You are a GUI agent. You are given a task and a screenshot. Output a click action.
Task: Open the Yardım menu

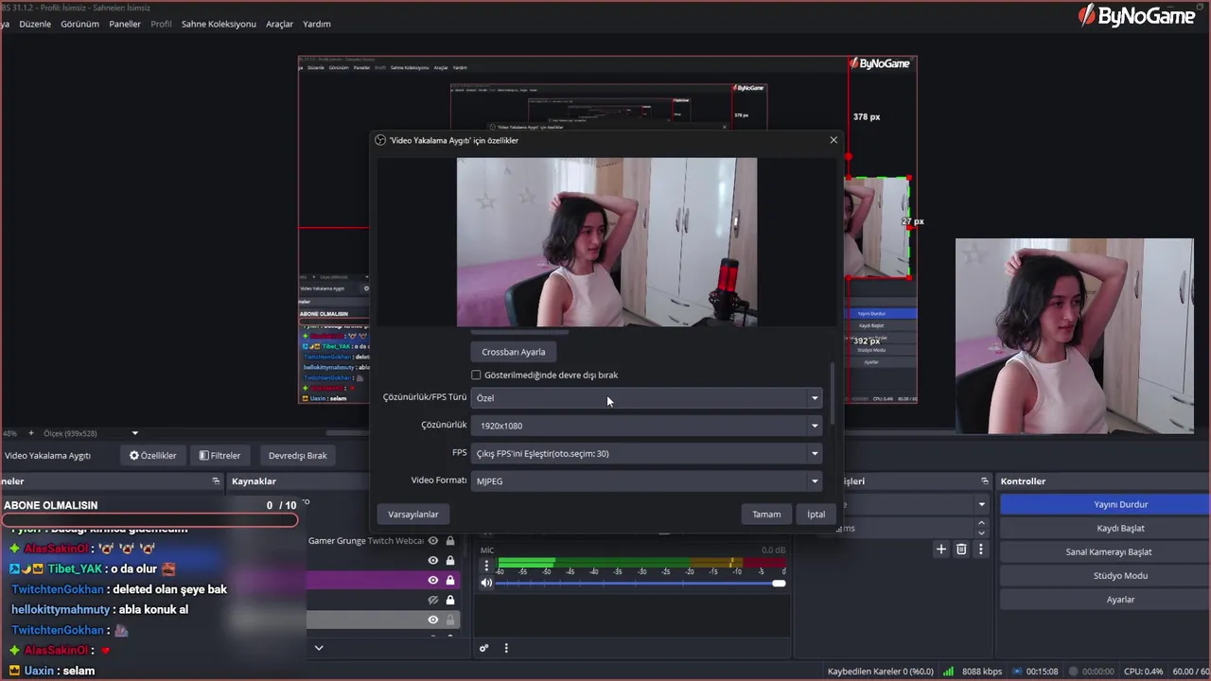(317, 24)
